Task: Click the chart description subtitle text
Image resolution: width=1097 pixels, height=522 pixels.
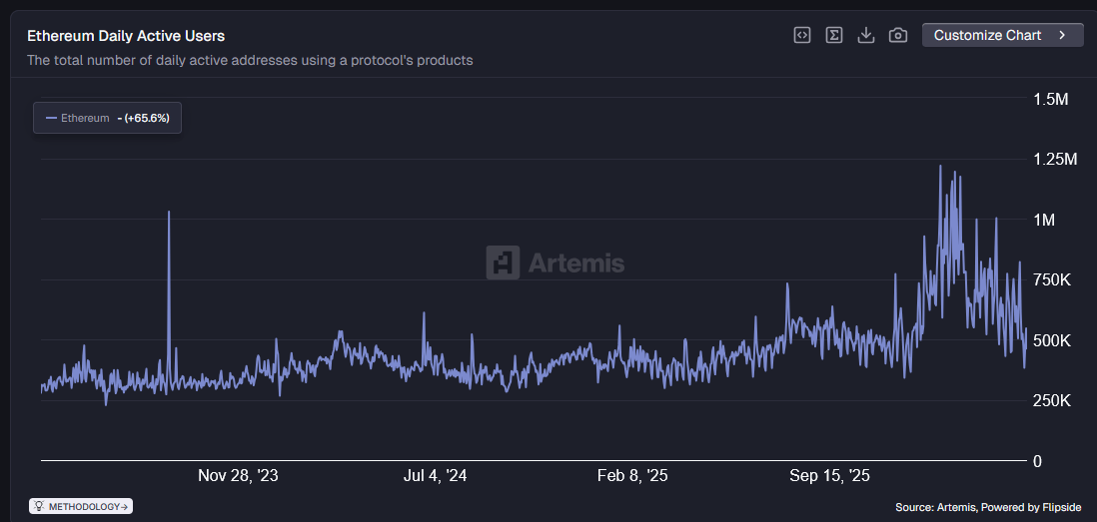Action: tap(250, 60)
